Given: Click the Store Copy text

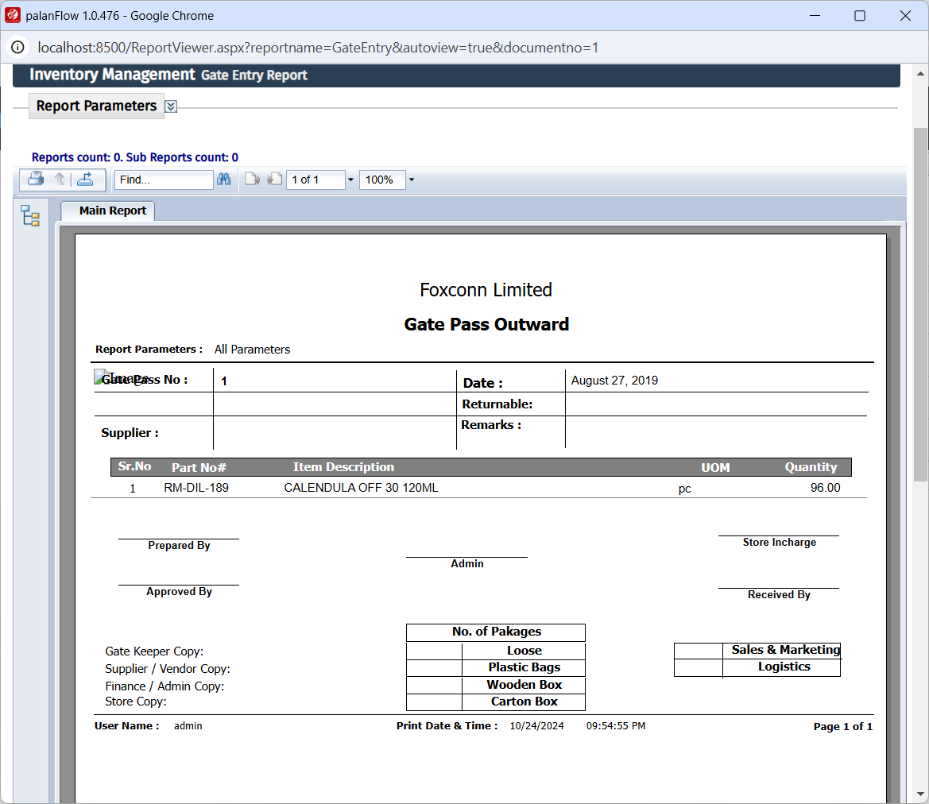Looking at the screenshot, I should [x=136, y=702].
